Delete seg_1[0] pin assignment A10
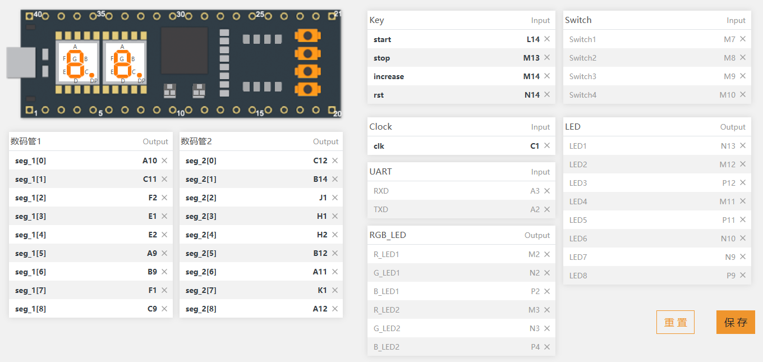The image size is (763, 362). click(x=164, y=161)
